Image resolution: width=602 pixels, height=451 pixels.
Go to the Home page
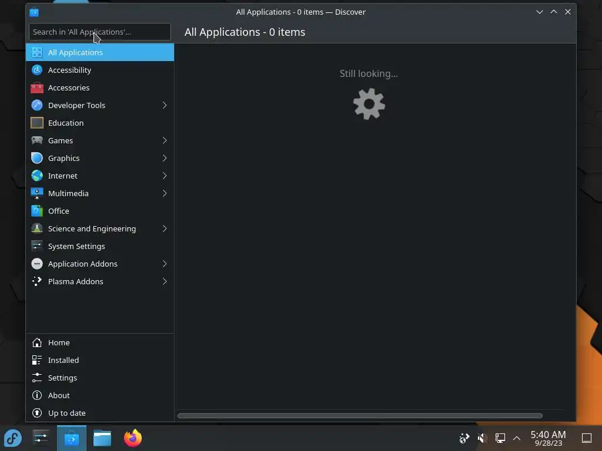click(x=100, y=342)
